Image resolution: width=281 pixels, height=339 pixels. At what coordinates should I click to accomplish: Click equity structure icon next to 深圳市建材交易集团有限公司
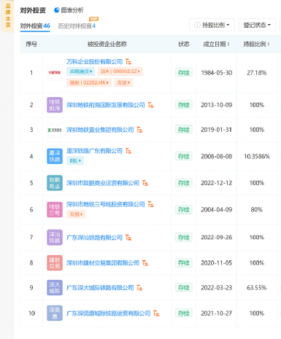pyautogui.click(x=145, y=263)
